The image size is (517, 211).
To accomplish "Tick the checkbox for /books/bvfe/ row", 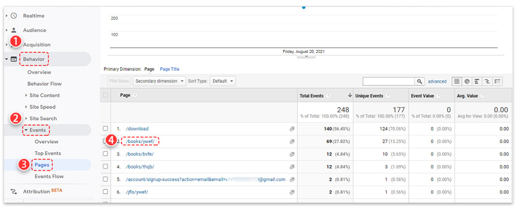I will click(x=105, y=154).
